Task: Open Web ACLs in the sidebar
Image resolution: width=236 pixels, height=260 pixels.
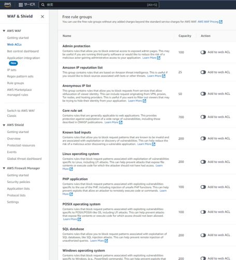Action: pos(14,45)
